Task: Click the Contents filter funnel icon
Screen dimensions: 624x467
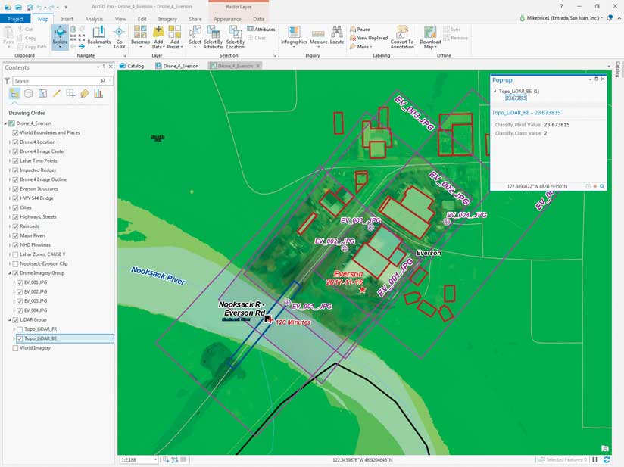Action: click(7, 81)
